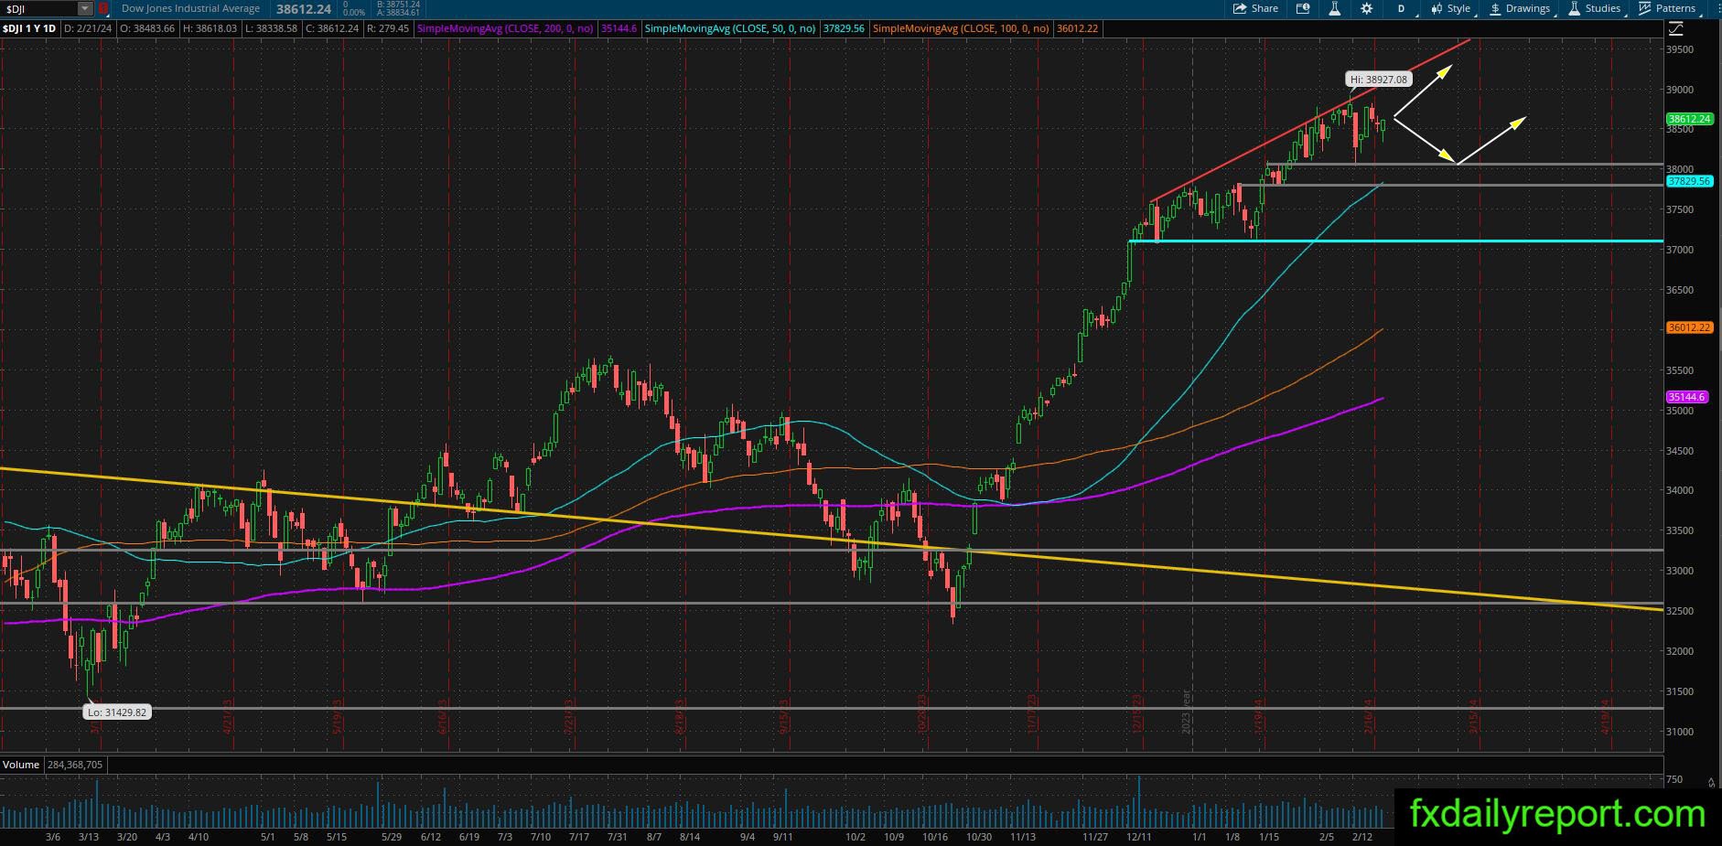The width and height of the screenshot is (1722, 846).
Task: Click the magenta 35144.6 price axis bubble
Action: (x=1689, y=397)
